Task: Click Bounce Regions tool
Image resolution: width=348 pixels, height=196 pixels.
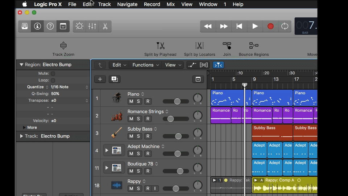Action: pos(254,46)
